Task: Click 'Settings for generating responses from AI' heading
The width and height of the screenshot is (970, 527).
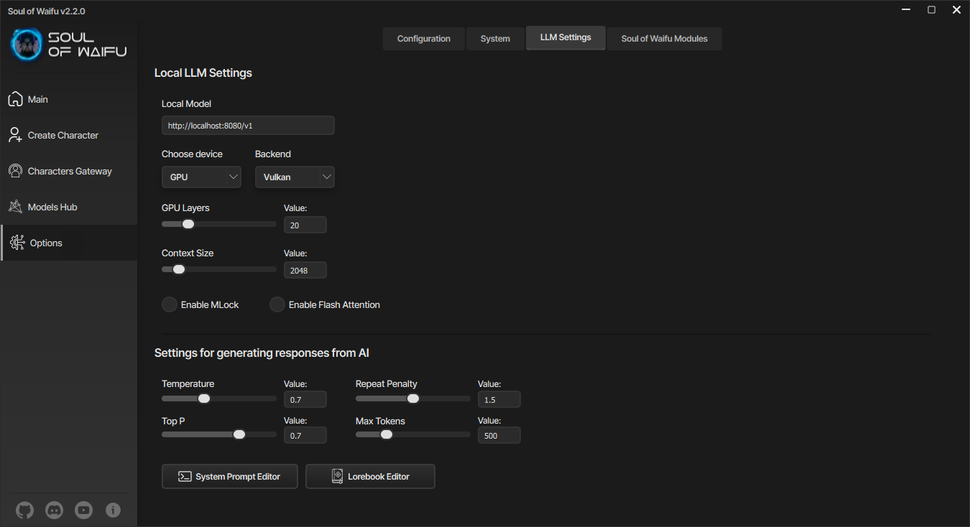Action: point(262,353)
